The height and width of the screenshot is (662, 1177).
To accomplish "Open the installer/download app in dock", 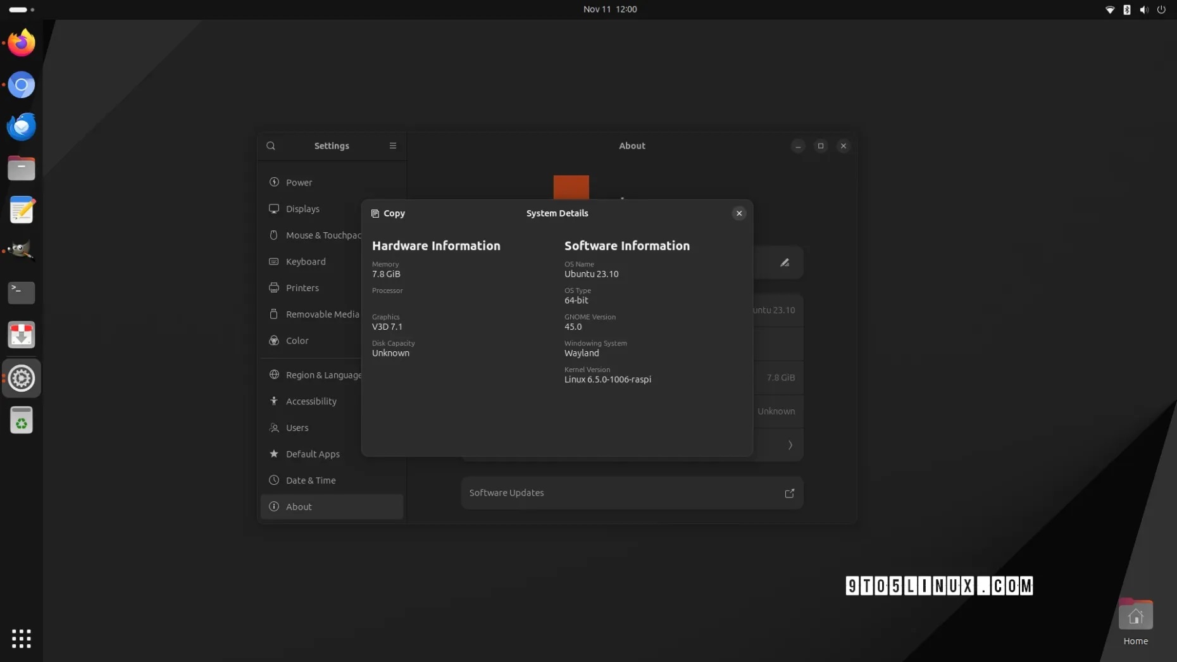I will click(x=22, y=335).
